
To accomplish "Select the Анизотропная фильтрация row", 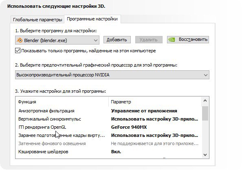I will (108, 111).
